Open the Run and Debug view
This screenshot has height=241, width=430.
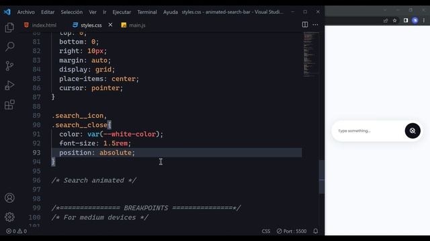[9, 85]
